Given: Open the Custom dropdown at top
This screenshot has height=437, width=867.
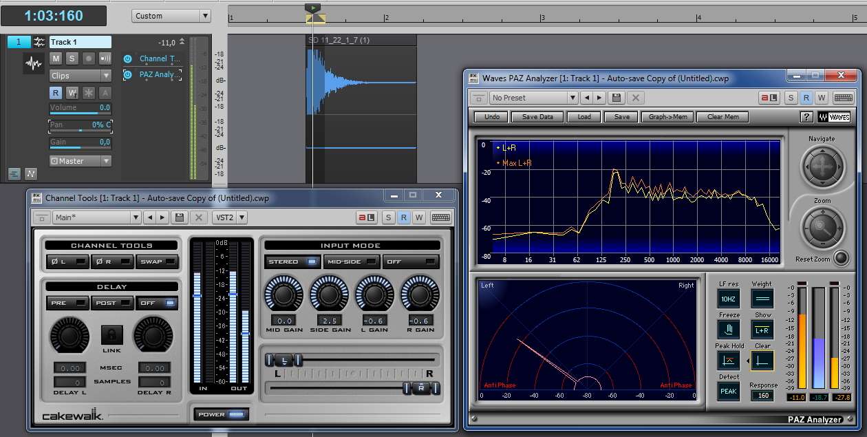Looking at the screenshot, I should tap(171, 16).
